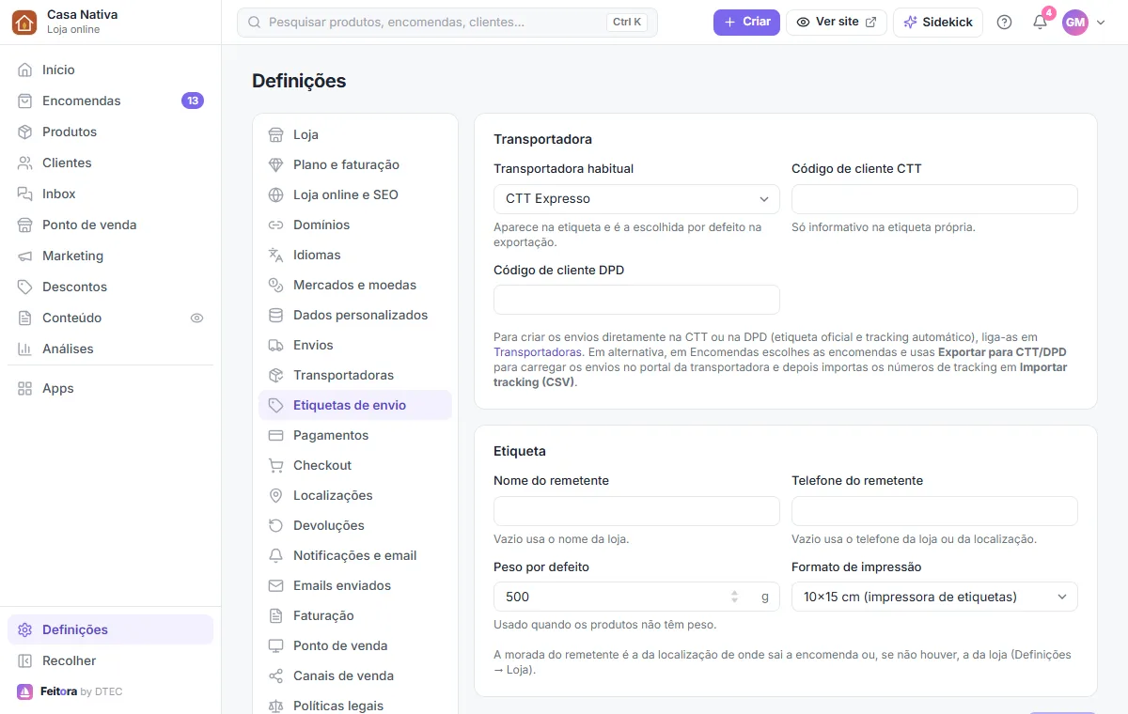
Task: Open Mercados e moedas settings
Action: 355,285
